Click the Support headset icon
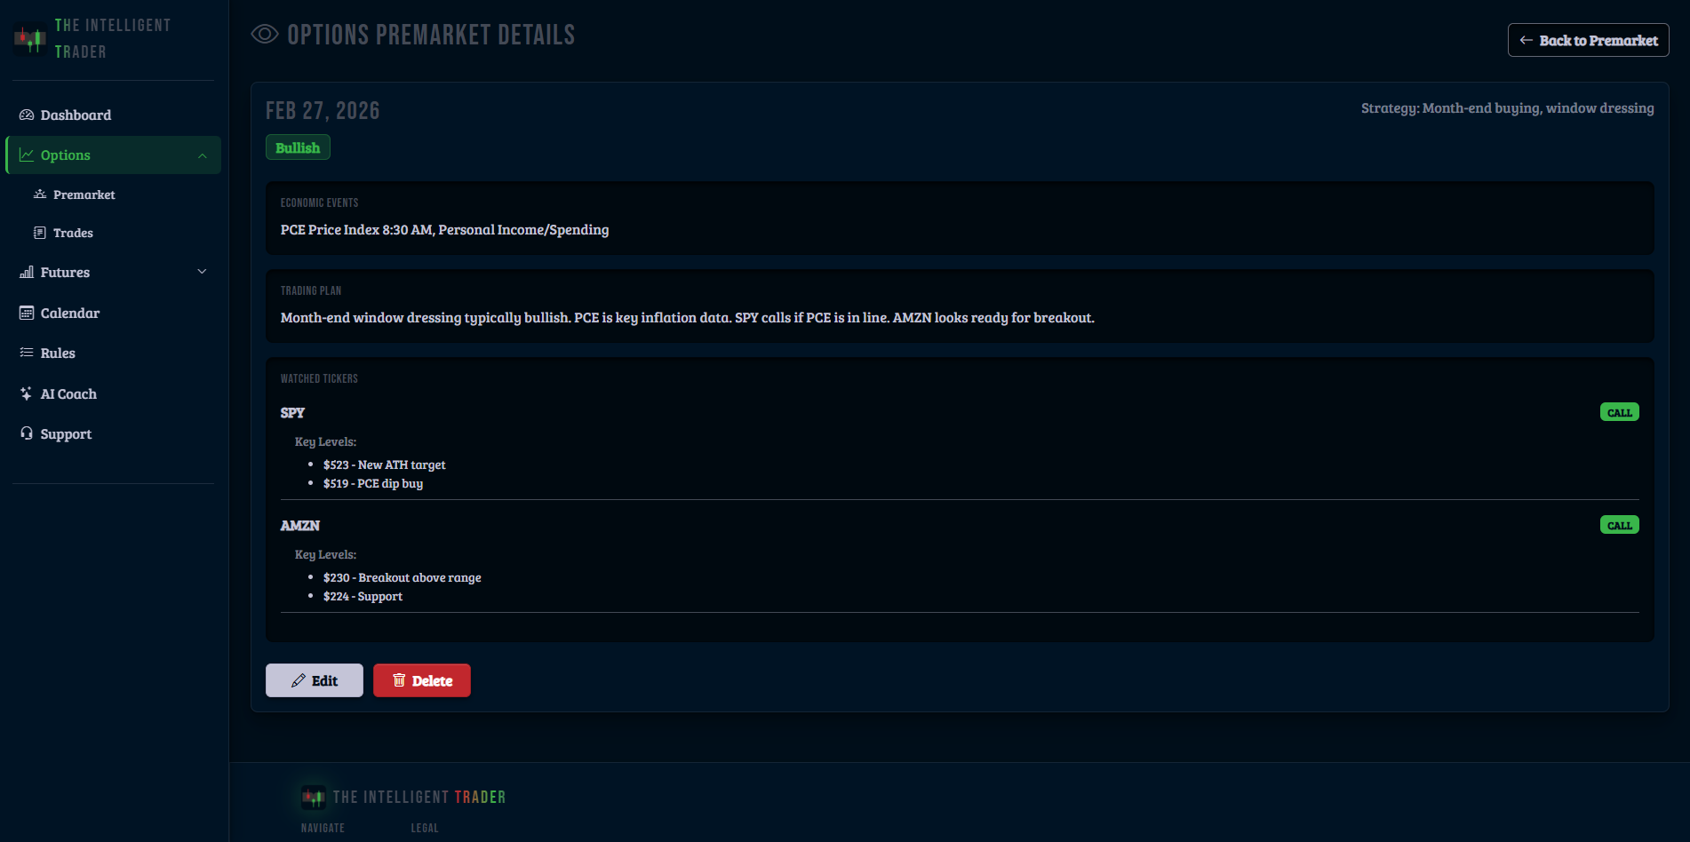The image size is (1690, 842). [26, 433]
